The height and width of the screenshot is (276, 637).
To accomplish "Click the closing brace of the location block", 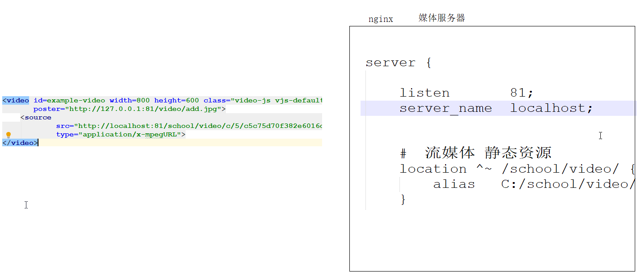I will (403, 199).
